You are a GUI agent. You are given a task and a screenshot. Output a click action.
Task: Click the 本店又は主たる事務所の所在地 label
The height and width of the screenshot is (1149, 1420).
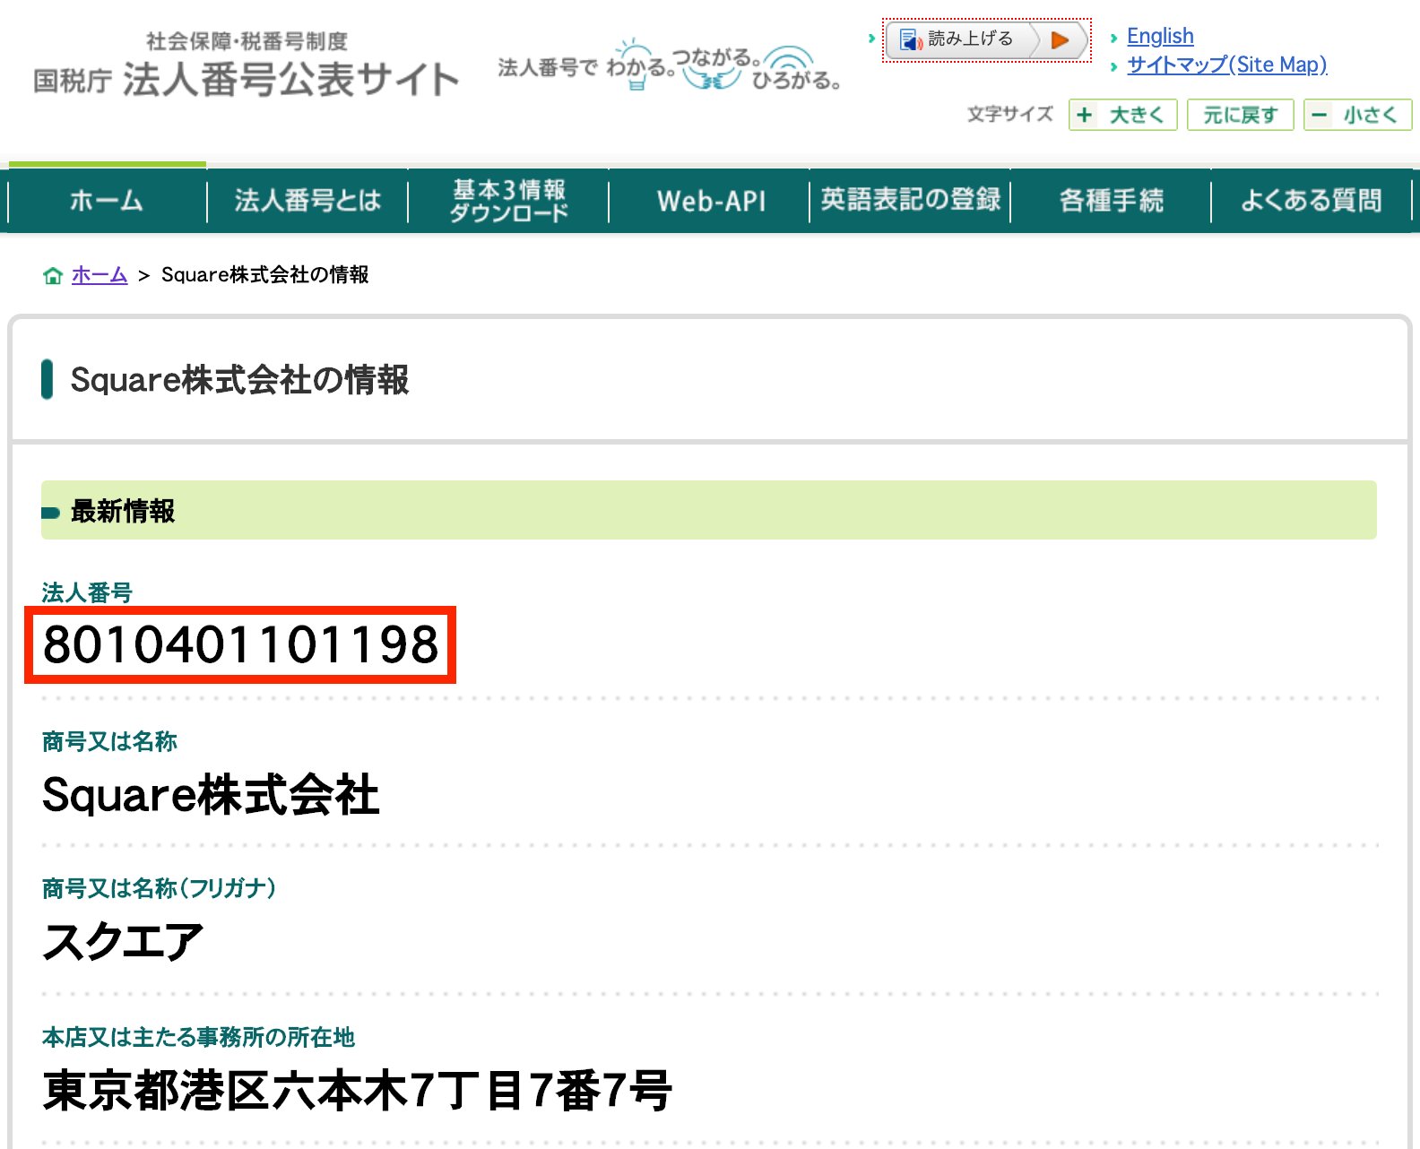[x=198, y=1037]
